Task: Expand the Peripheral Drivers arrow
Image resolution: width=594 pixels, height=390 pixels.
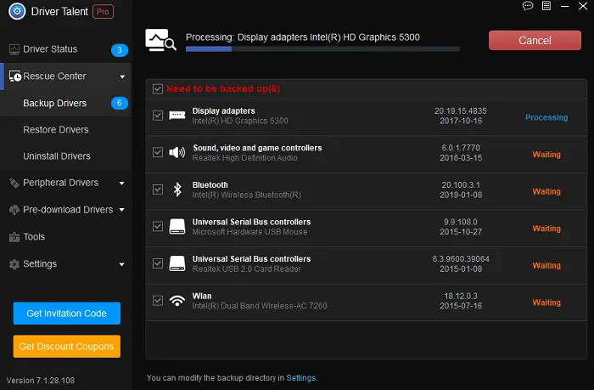Action: [x=122, y=184]
